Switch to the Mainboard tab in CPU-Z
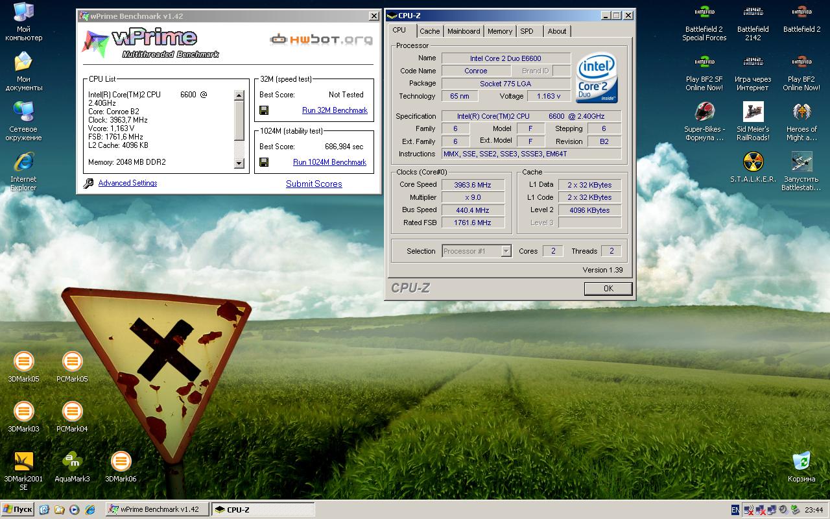Image resolution: width=830 pixels, height=519 pixels. pos(464,31)
